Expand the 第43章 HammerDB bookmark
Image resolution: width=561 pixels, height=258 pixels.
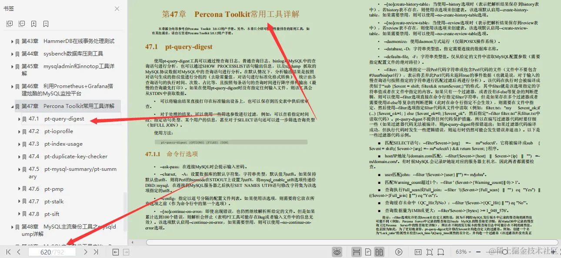tap(12, 41)
